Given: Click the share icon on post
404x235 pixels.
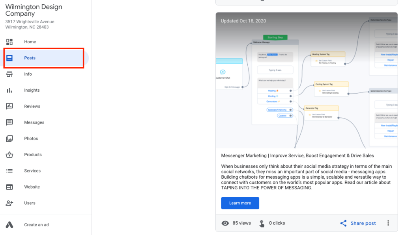Looking at the screenshot, I should [344, 223].
